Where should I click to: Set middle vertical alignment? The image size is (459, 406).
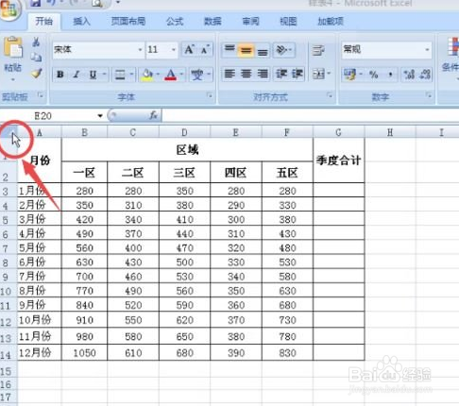tap(246, 50)
